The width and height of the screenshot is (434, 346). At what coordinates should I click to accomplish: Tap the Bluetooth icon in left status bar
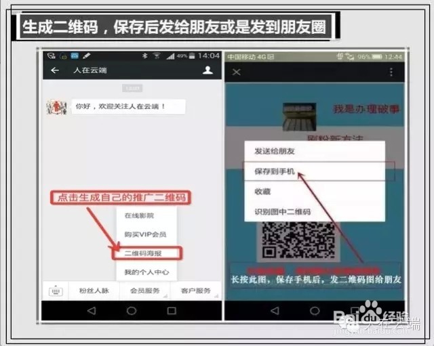click(144, 56)
